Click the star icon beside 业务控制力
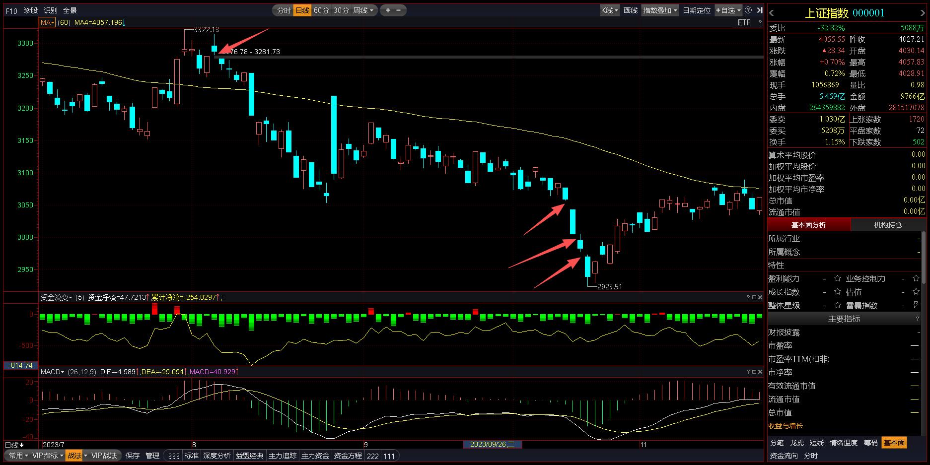This screenshot has width=930, height=465. click(916, 278)
